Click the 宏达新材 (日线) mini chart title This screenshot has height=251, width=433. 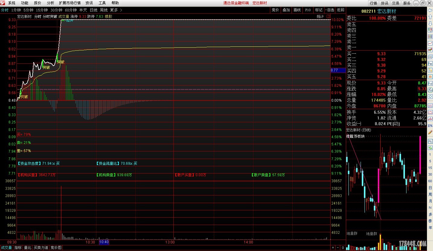tap(359, 130)
